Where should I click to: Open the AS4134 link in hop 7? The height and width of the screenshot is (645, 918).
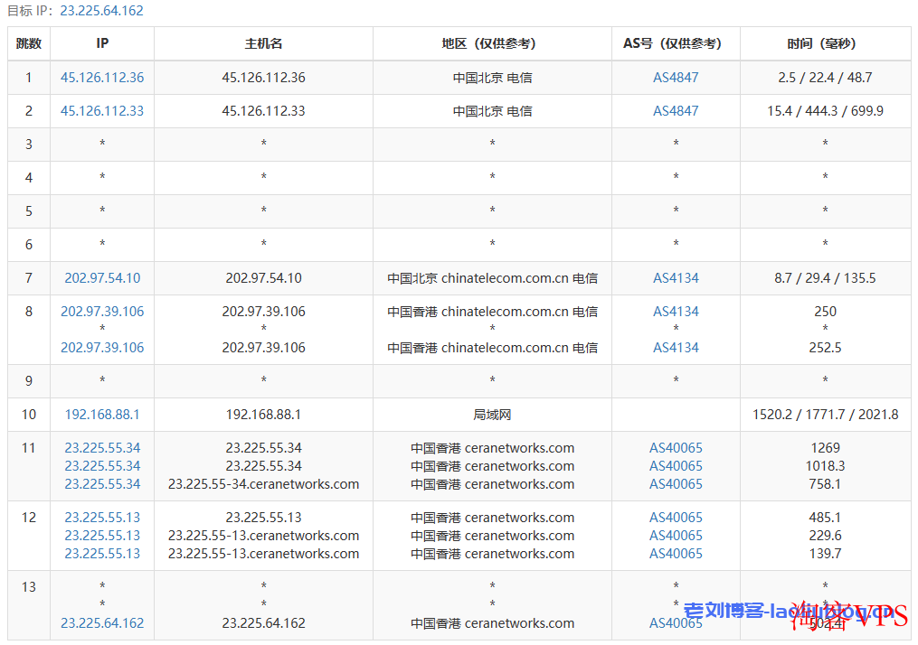pyautogui.click(x=676, y=277)
